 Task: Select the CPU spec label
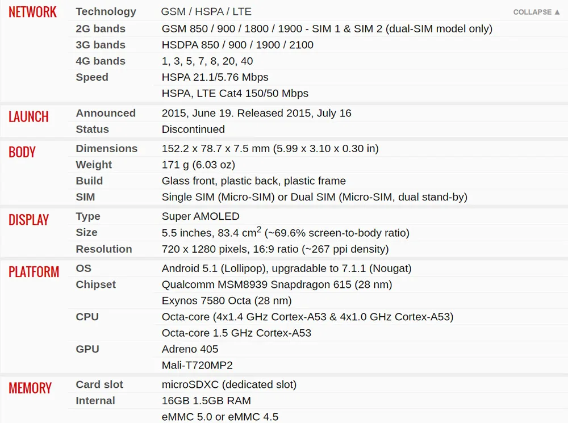87,317
